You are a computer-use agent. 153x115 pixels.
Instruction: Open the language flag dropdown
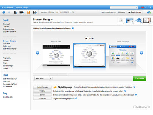pos(143,8)
